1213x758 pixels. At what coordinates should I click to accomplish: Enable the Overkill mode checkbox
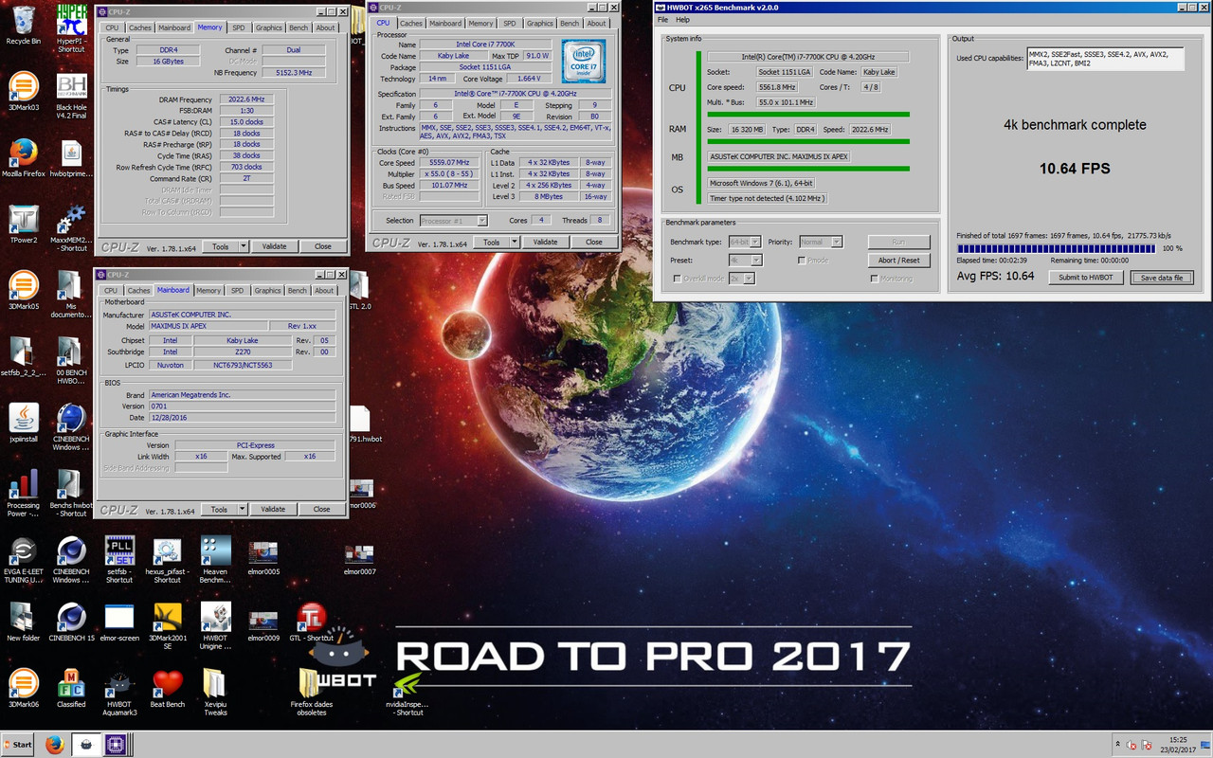pos(677,279)
